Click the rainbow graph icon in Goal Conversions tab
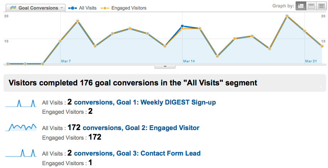Image resolution: width=328 pixels, height=168 pixels. coord(13,8)
